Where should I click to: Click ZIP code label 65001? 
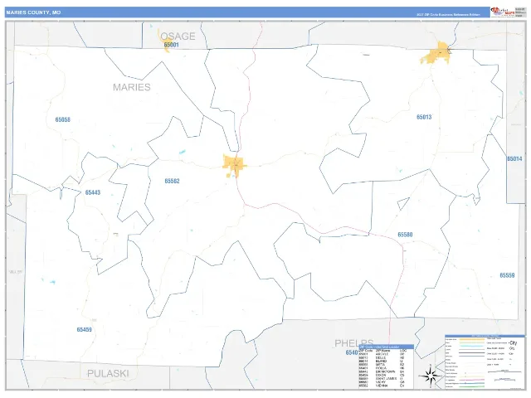tap(172, 45)
